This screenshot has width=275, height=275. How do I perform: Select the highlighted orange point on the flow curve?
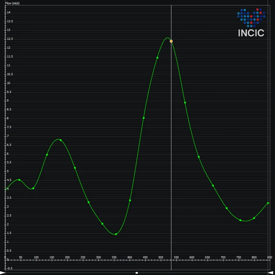171,41
